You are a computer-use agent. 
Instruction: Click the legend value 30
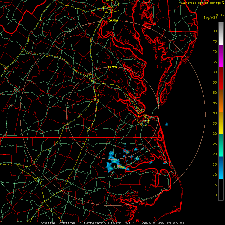point(215,133)
